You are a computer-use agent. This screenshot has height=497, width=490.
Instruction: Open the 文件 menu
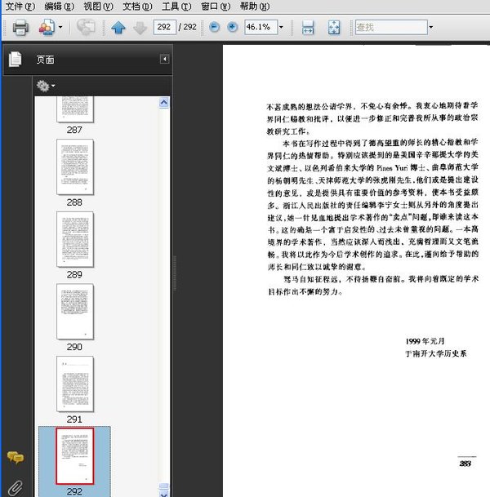click(20, 6)
